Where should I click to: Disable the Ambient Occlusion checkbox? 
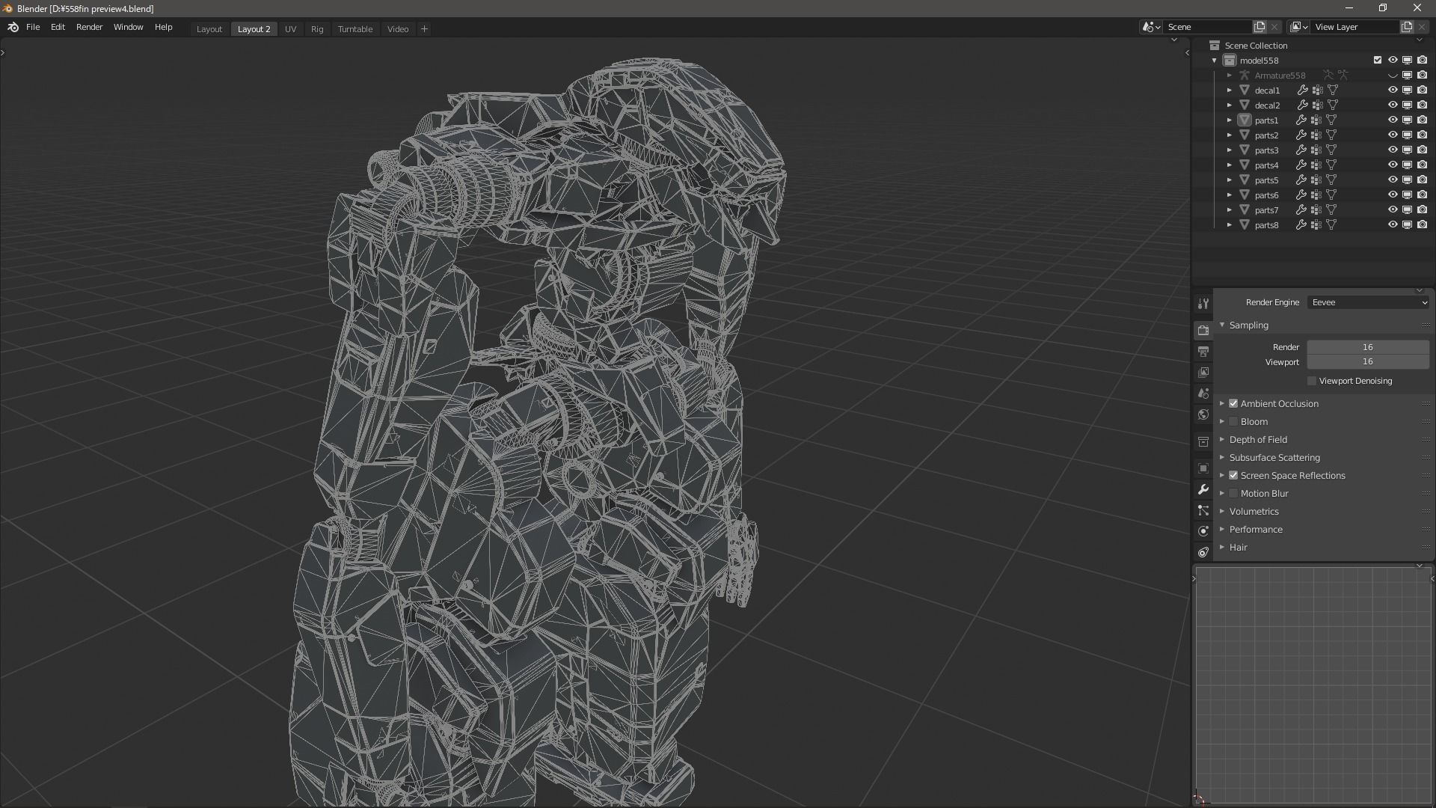pos(1233,404)
